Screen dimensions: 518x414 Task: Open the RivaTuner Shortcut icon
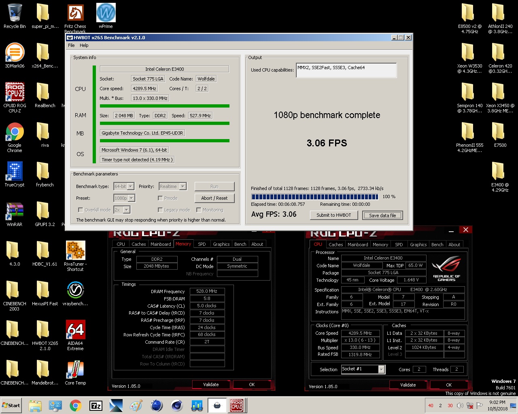coord(75,256)
